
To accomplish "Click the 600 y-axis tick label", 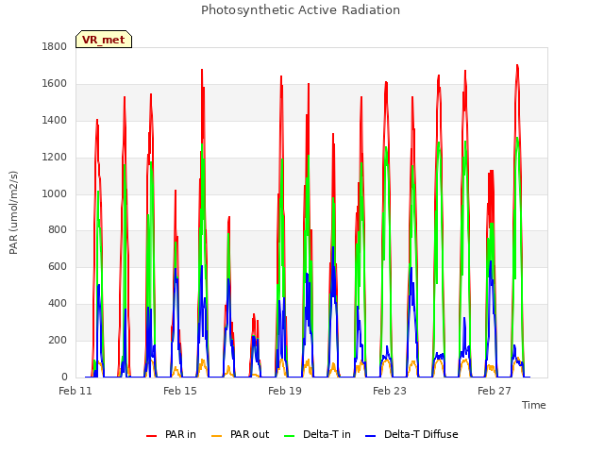I will 58,267.
